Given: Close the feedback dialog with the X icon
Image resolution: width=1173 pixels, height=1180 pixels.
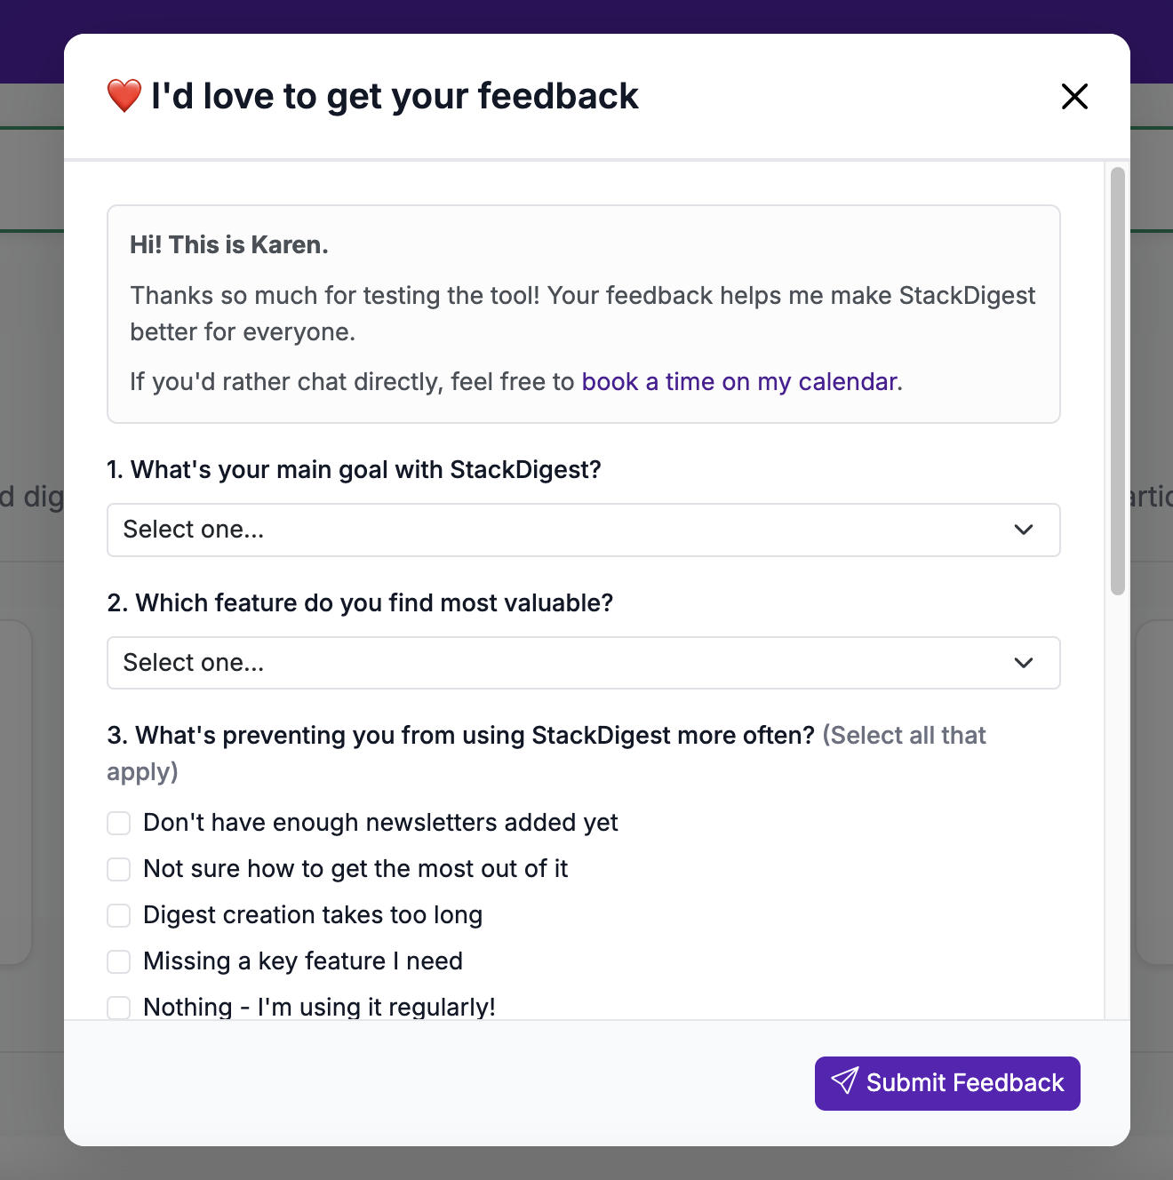Looking at the screenshot, I should point(1074,96).
